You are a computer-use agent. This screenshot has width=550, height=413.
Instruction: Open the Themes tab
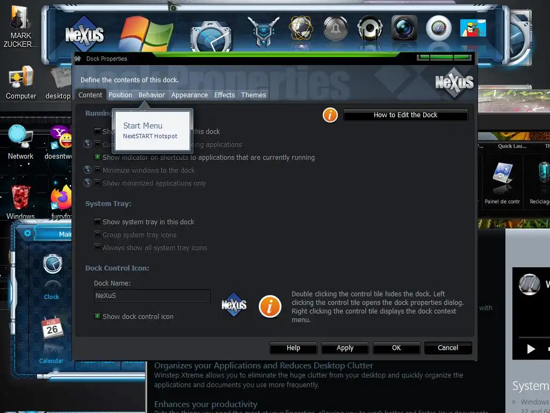pyautogui.click(x=254, y=95)
